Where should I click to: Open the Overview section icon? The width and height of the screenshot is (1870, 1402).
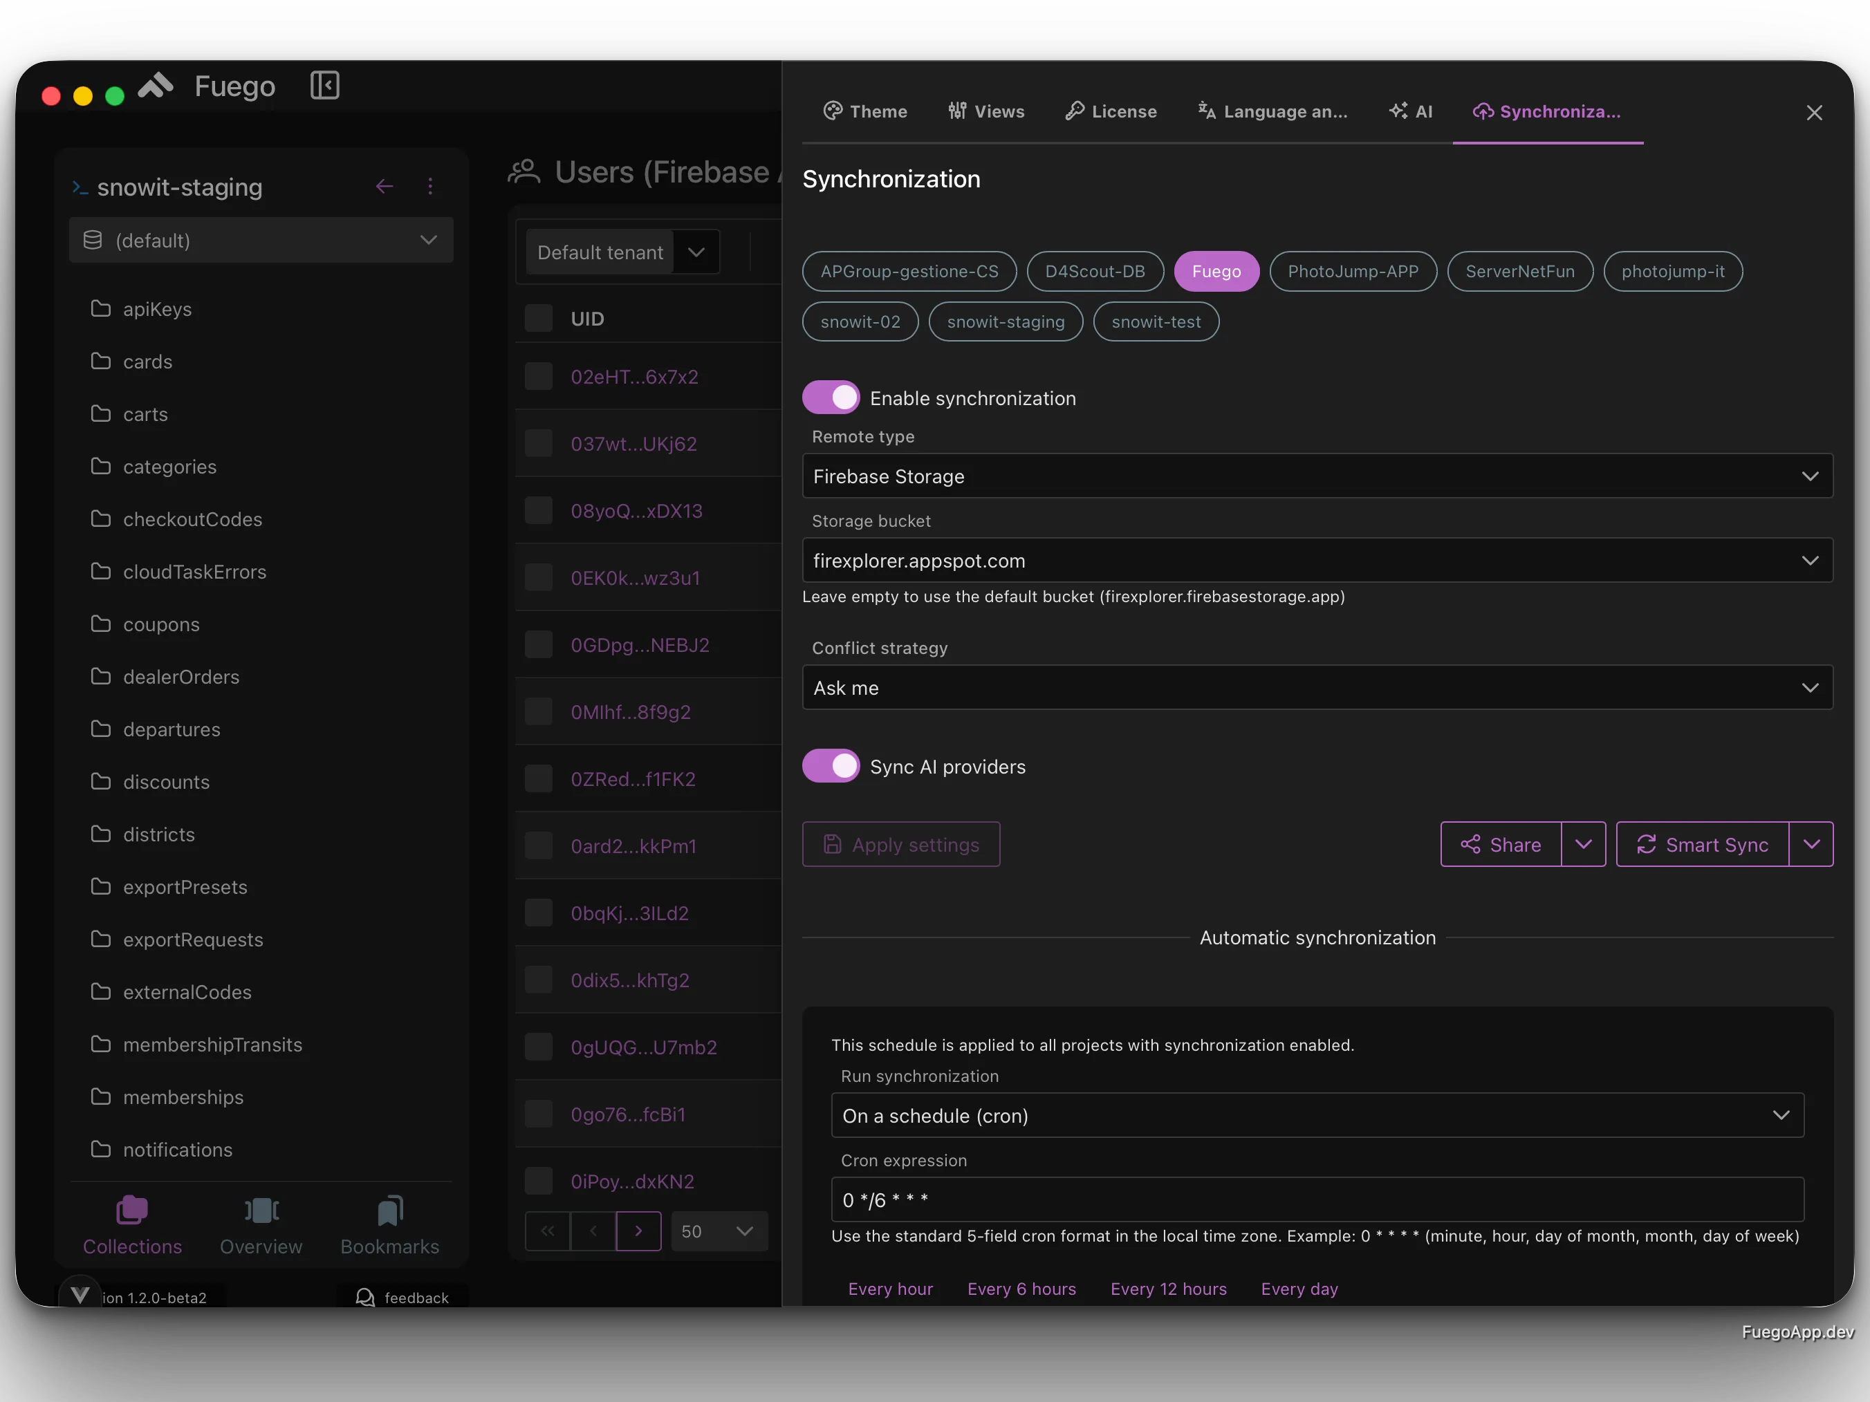tap(261, 1211)
